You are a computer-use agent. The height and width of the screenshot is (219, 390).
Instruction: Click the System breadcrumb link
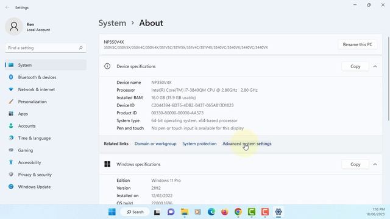click(x=112, y=23)
